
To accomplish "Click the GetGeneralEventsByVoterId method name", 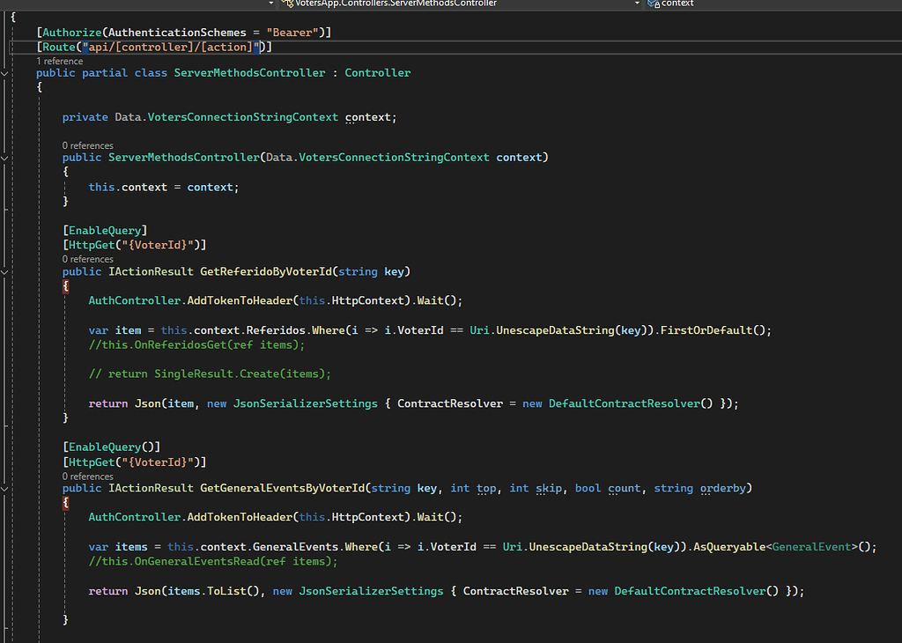I will (283, 488).
